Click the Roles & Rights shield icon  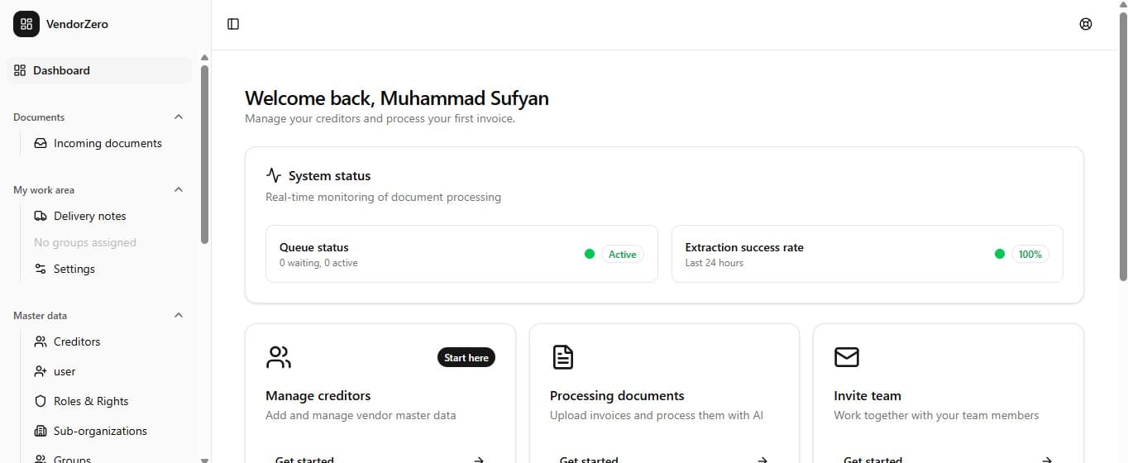(41, 401)
